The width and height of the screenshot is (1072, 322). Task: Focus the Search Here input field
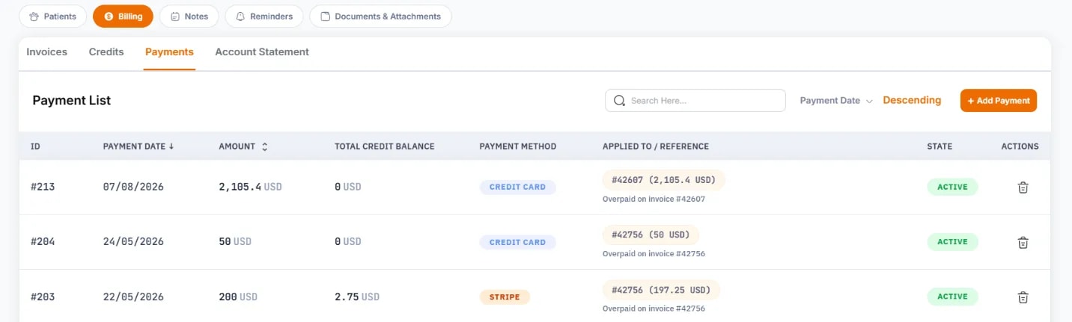point(695,100)
